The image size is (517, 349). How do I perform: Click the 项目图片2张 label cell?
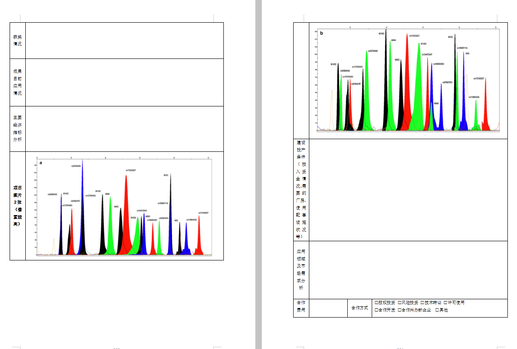pyautogui.click(x=17, y=206)
